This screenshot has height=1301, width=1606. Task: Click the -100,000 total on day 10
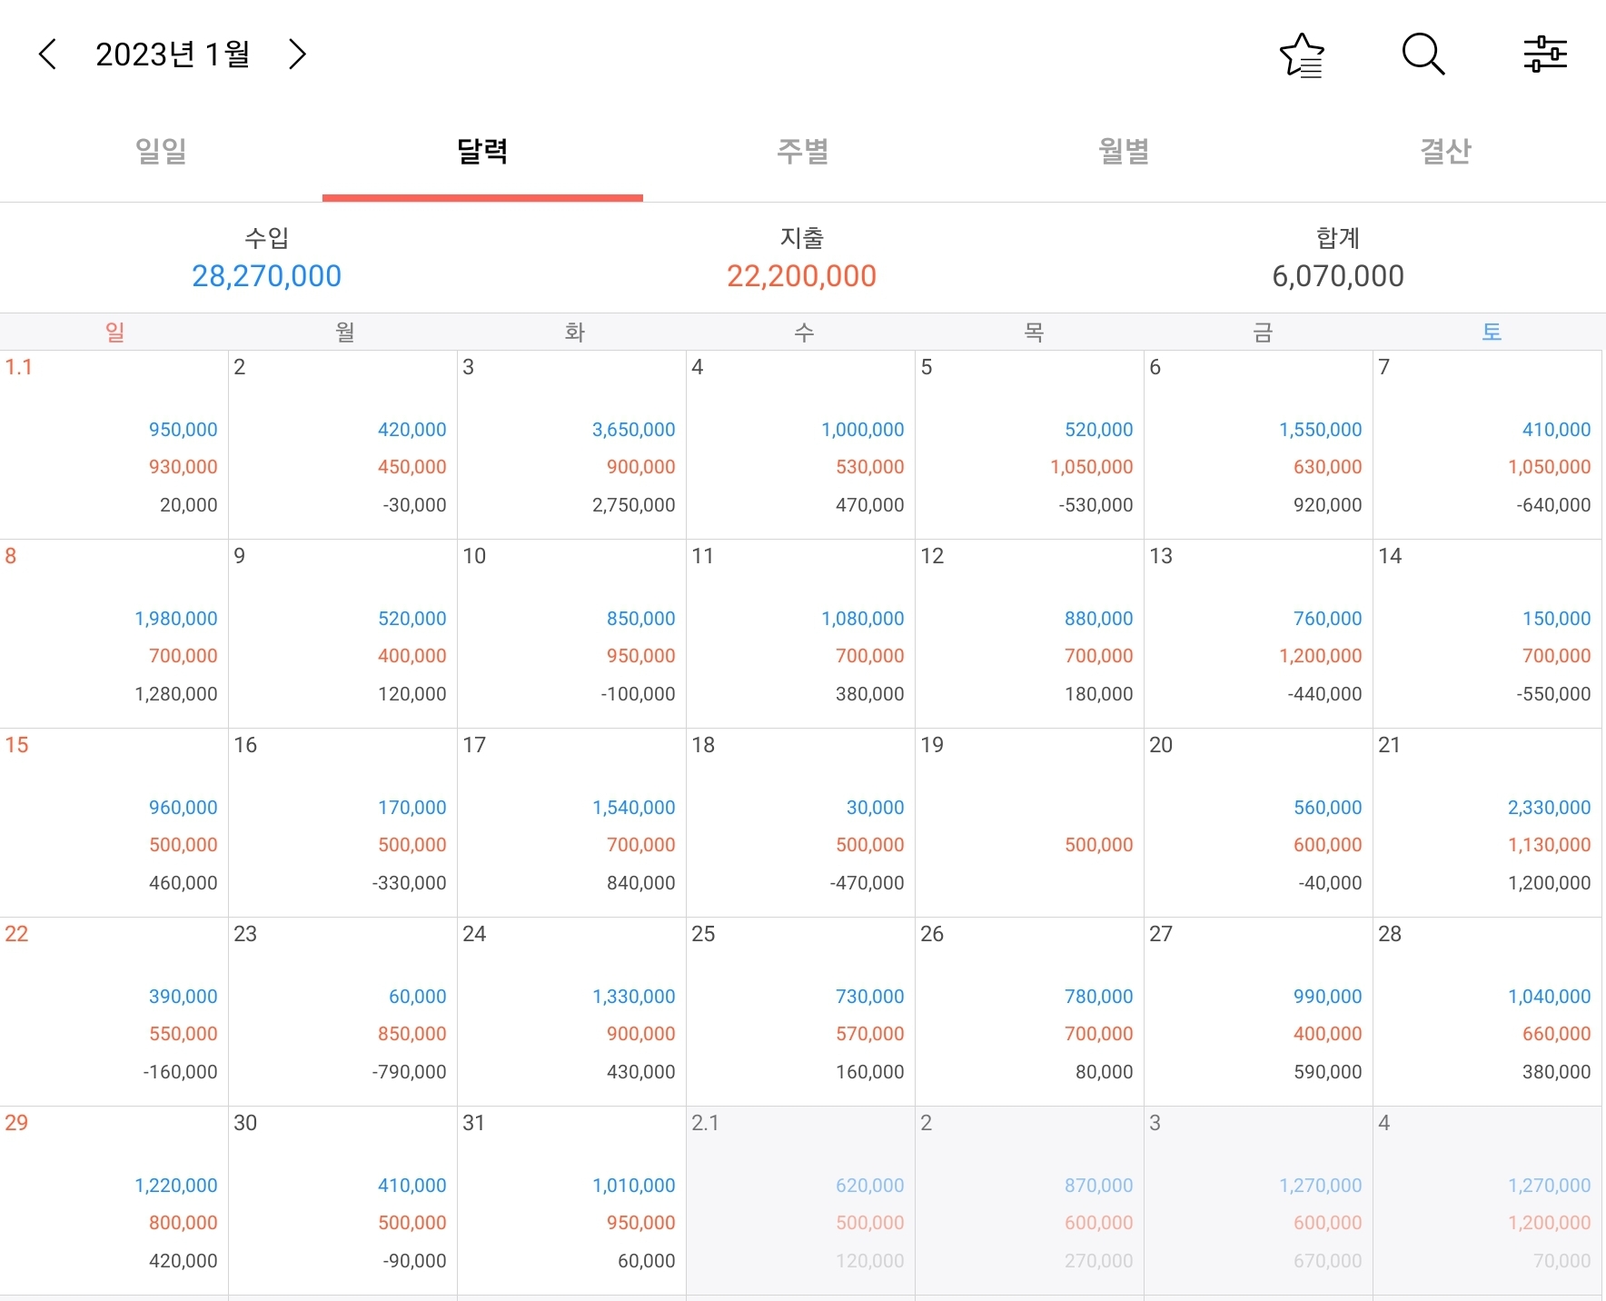[638, 694]
